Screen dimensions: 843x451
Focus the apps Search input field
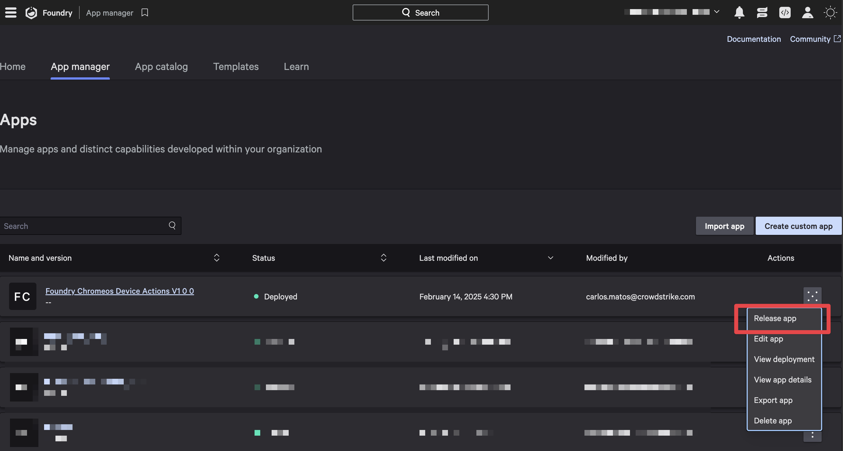tap(90, 226)
